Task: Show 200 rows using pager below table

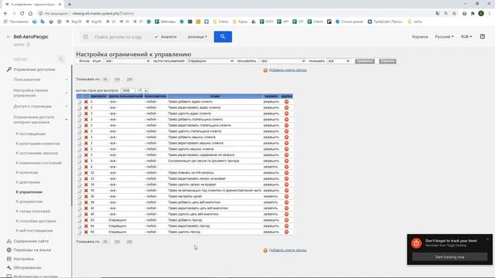Action: point(129,242)
